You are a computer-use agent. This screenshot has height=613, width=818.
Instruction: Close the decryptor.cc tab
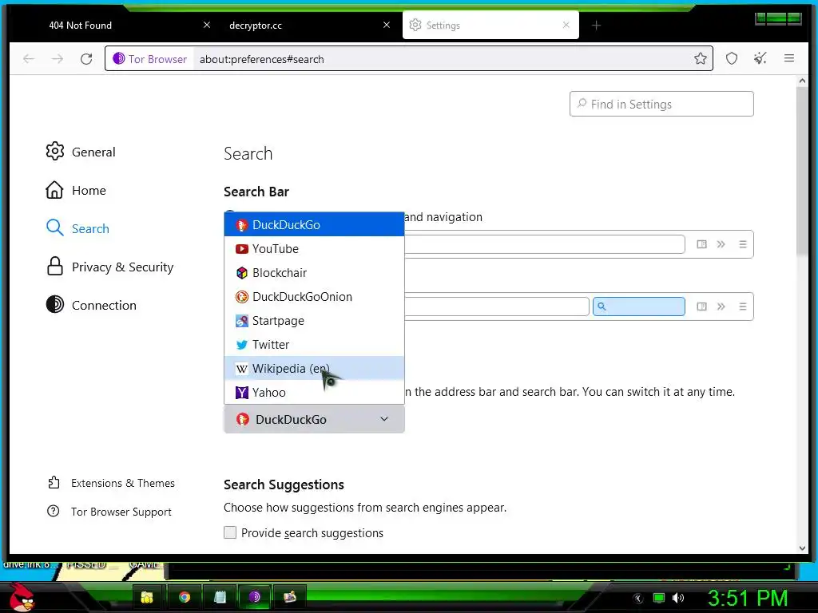386,25
